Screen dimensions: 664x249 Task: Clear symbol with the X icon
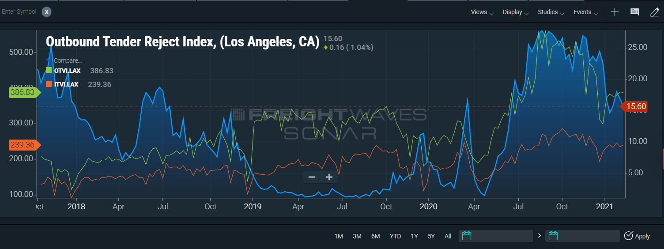47,12
